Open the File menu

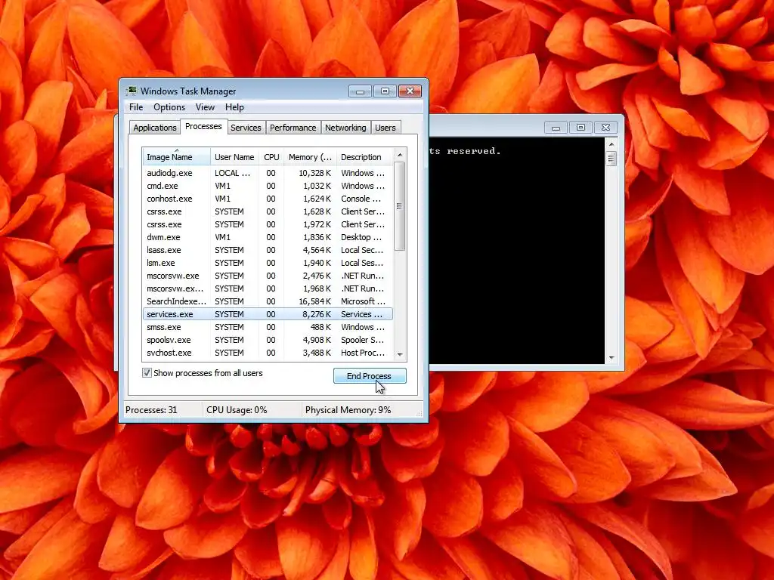coord(136,107)
